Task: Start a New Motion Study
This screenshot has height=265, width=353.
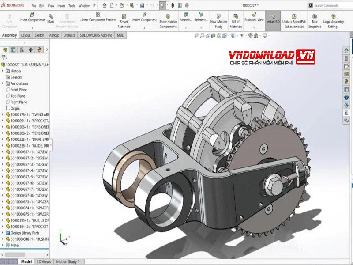Action: click(x=218, y=21)
